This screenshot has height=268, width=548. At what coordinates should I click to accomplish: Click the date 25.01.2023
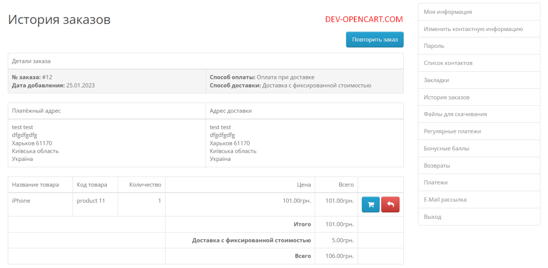click(80, 85)
